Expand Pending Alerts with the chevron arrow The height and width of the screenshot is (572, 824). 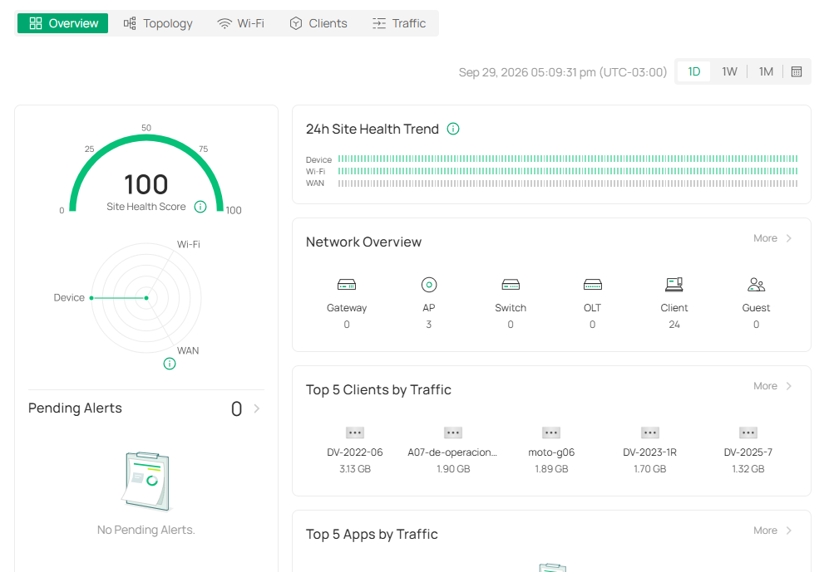click(x=256, y=408)
